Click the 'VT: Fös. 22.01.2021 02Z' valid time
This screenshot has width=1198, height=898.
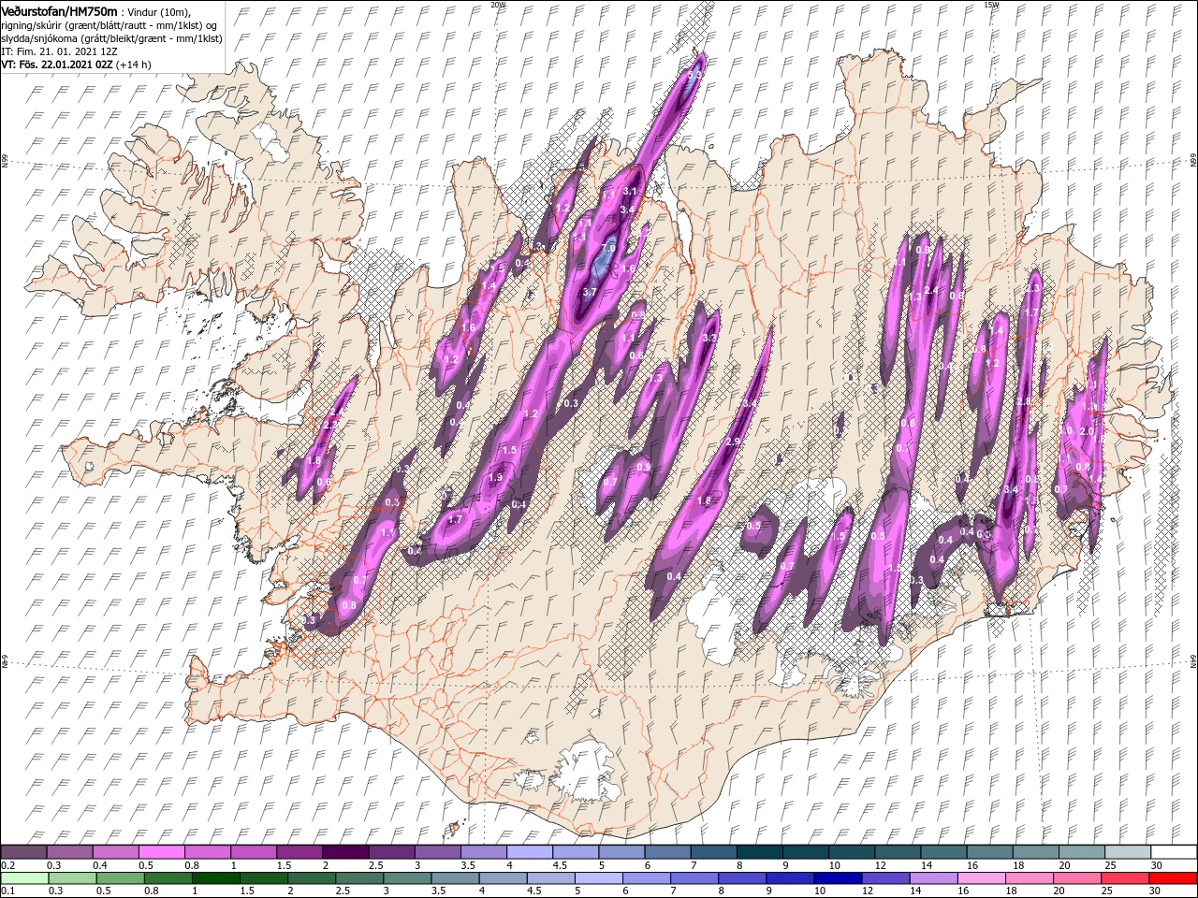click(59, 65)
